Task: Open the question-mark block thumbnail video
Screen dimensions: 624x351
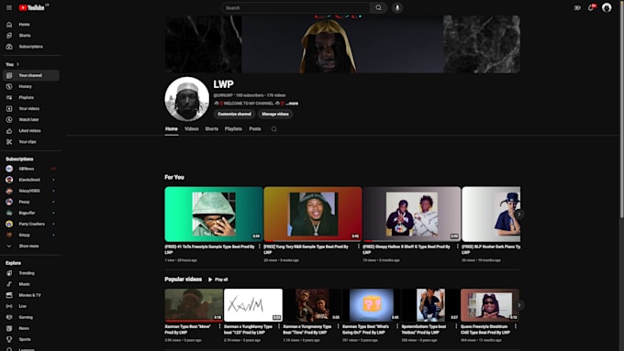Action: [x=372, y=305]
